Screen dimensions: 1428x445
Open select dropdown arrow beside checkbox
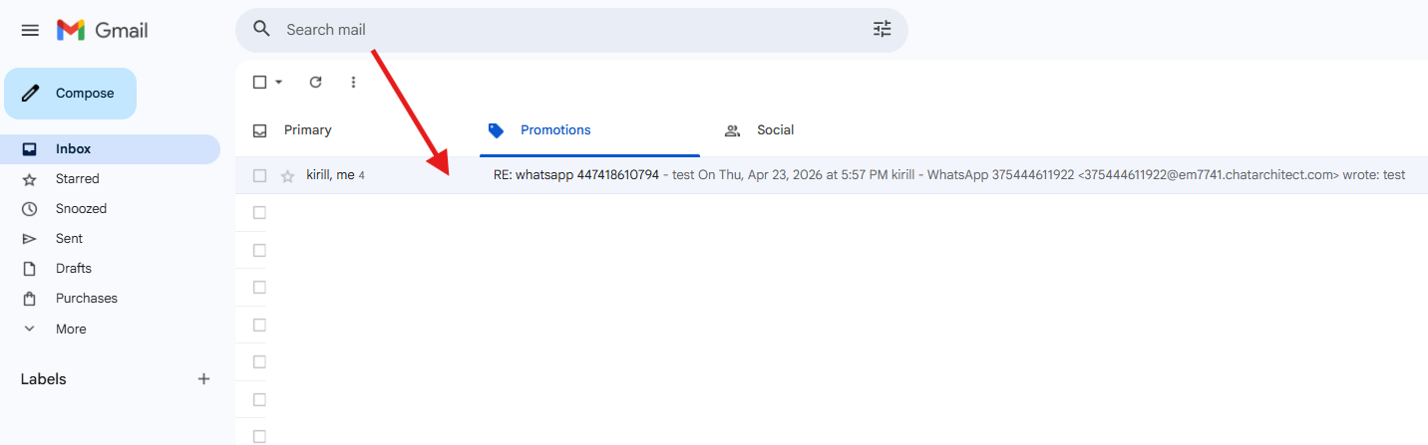click(279, 83)
